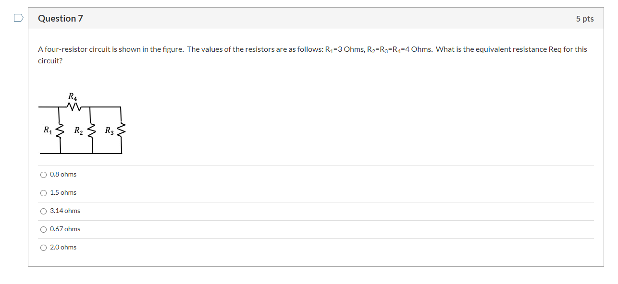Click the R1 resistor label in the circuit
This screenshot has width=618, height=284.
click(47, 130)
